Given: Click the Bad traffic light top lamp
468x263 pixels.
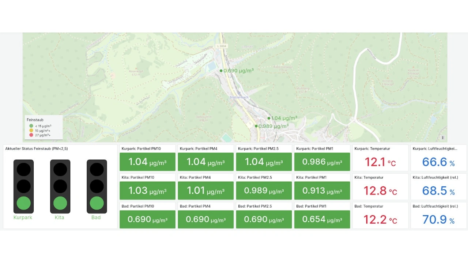Looking at the screenshot, I should (97, 170).
